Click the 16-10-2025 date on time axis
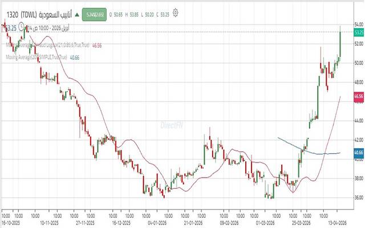The image size is (365, 228). coord(13,223)
